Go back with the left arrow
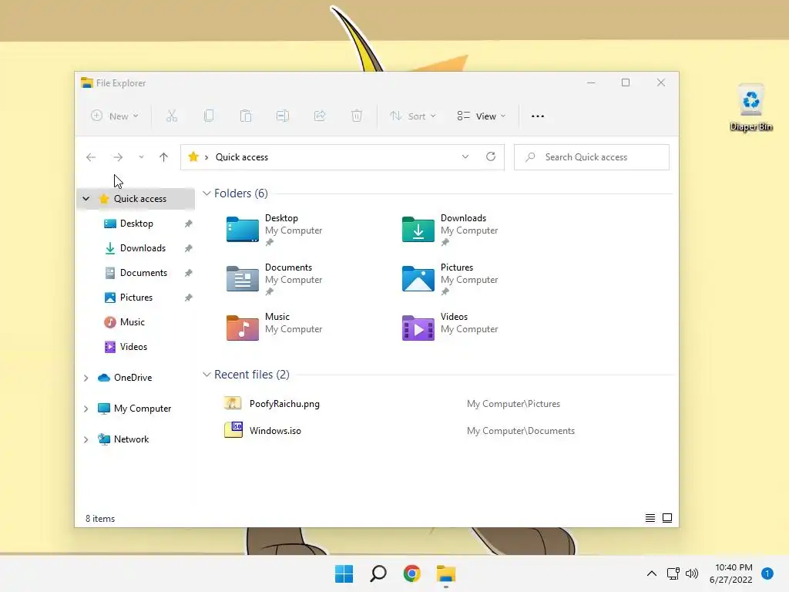The width and height of the screenshot is (789, 592). [91, 157]
